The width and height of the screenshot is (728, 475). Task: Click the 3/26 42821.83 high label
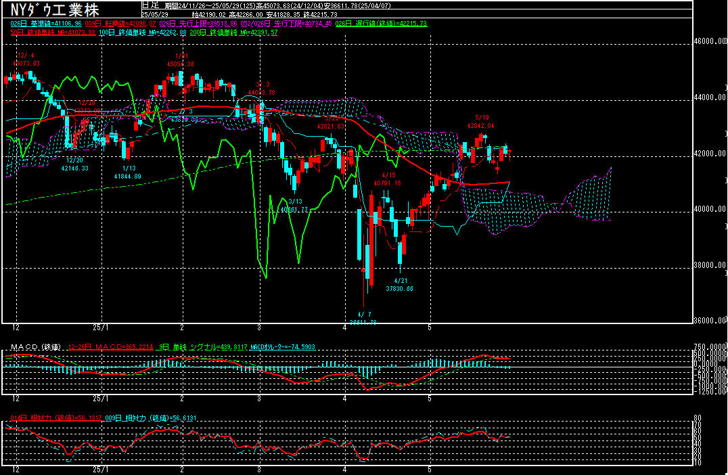tap(331, 122)
